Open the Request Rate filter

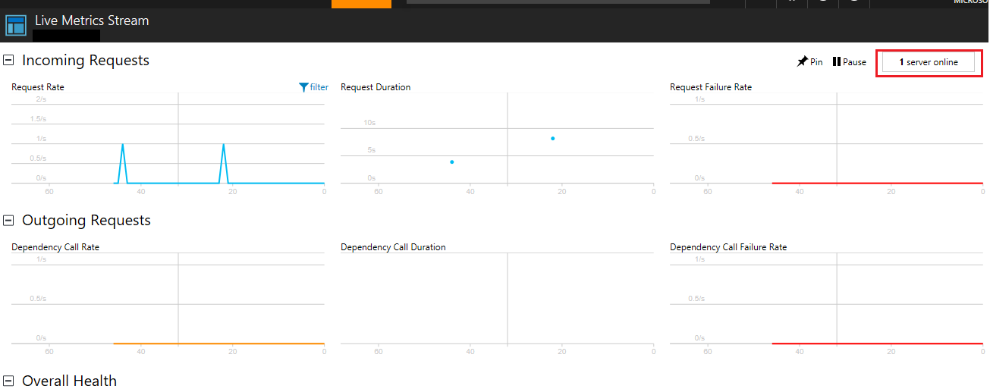pyautogui.click(x=314, y=87)
